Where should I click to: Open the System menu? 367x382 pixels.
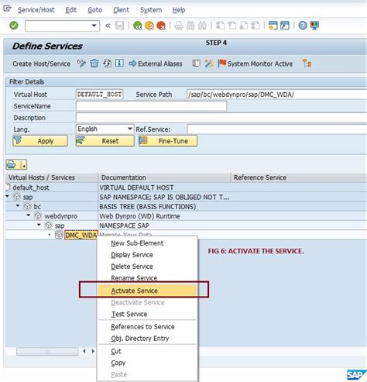click(x=151, y=10)
